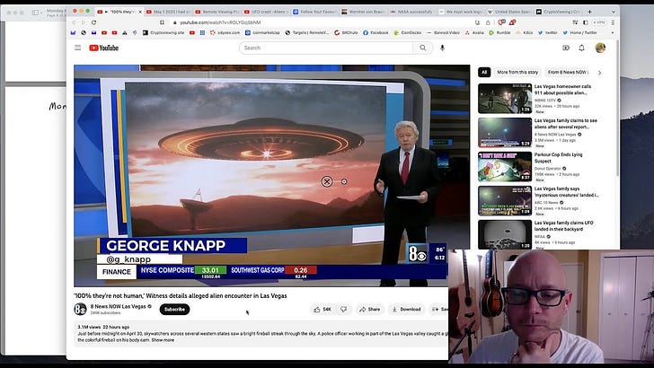
Task: Click the Download button
Action: 406,310
